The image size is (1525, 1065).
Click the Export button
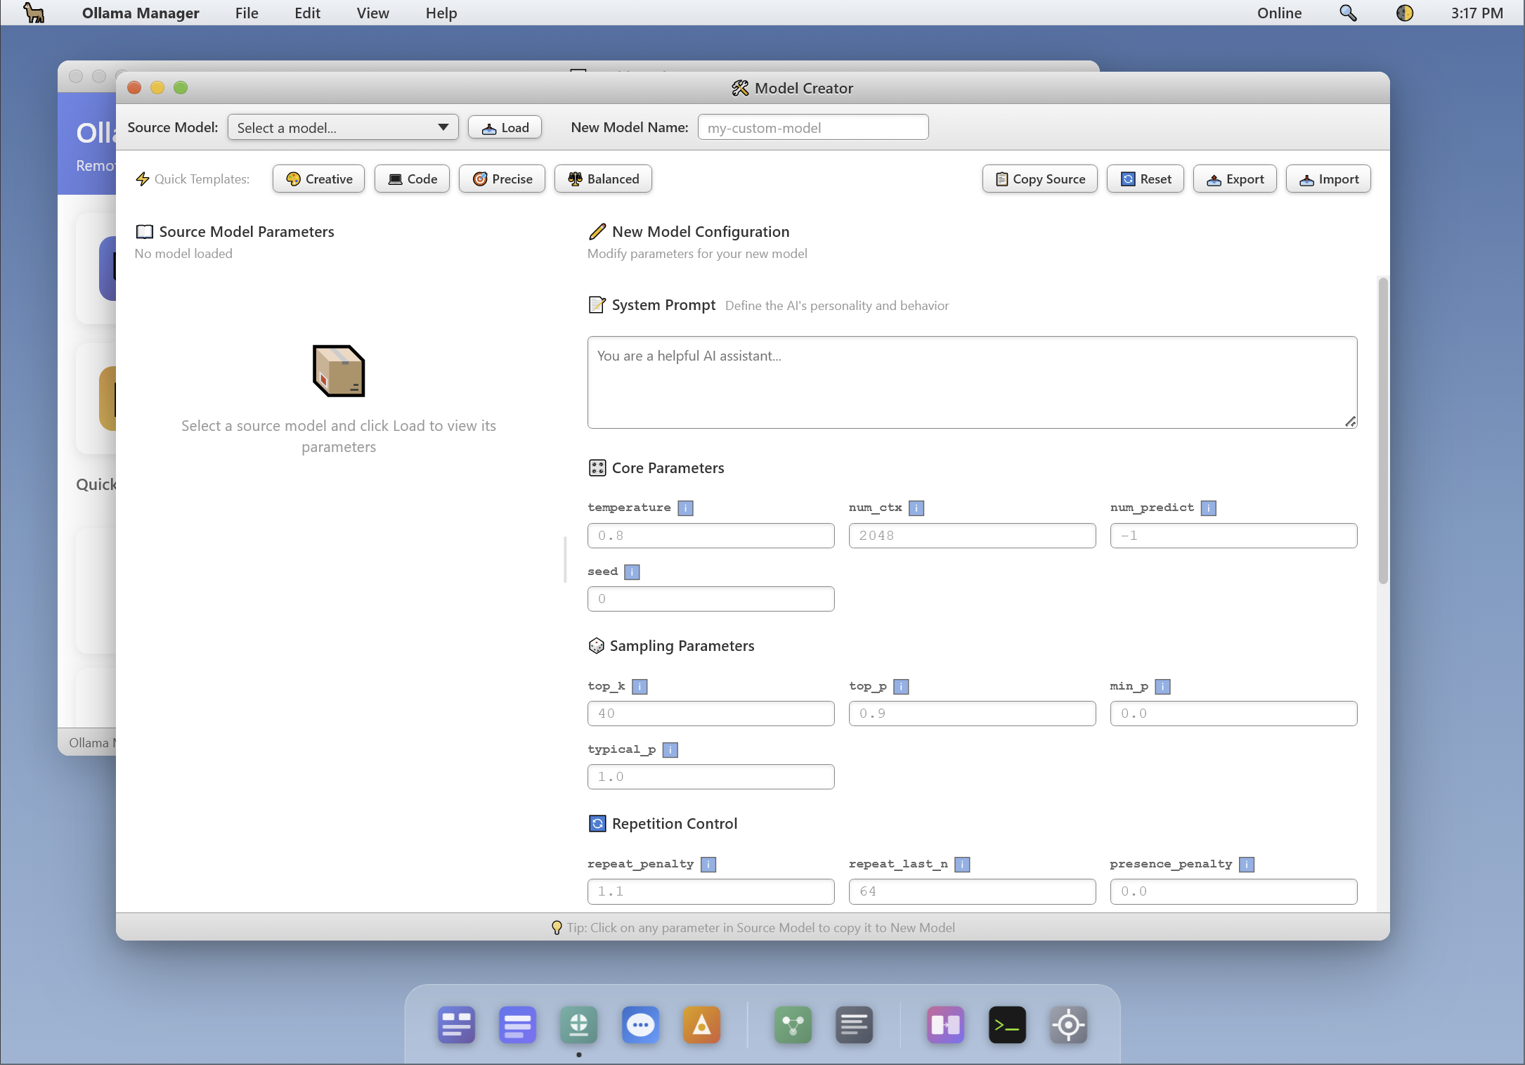pyautogui.click(x=1235, y=179)
